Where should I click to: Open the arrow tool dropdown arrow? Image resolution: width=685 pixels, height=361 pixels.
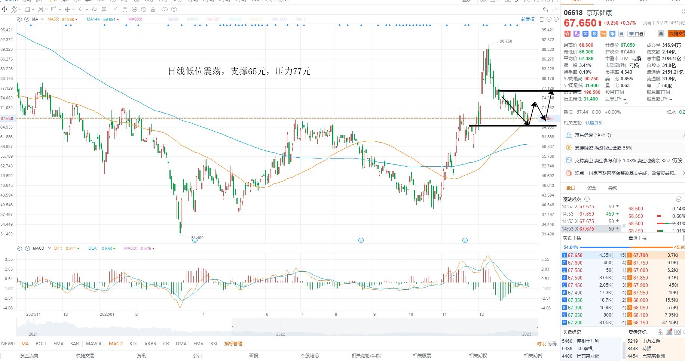pyautogui.click(x=87, y=9)
